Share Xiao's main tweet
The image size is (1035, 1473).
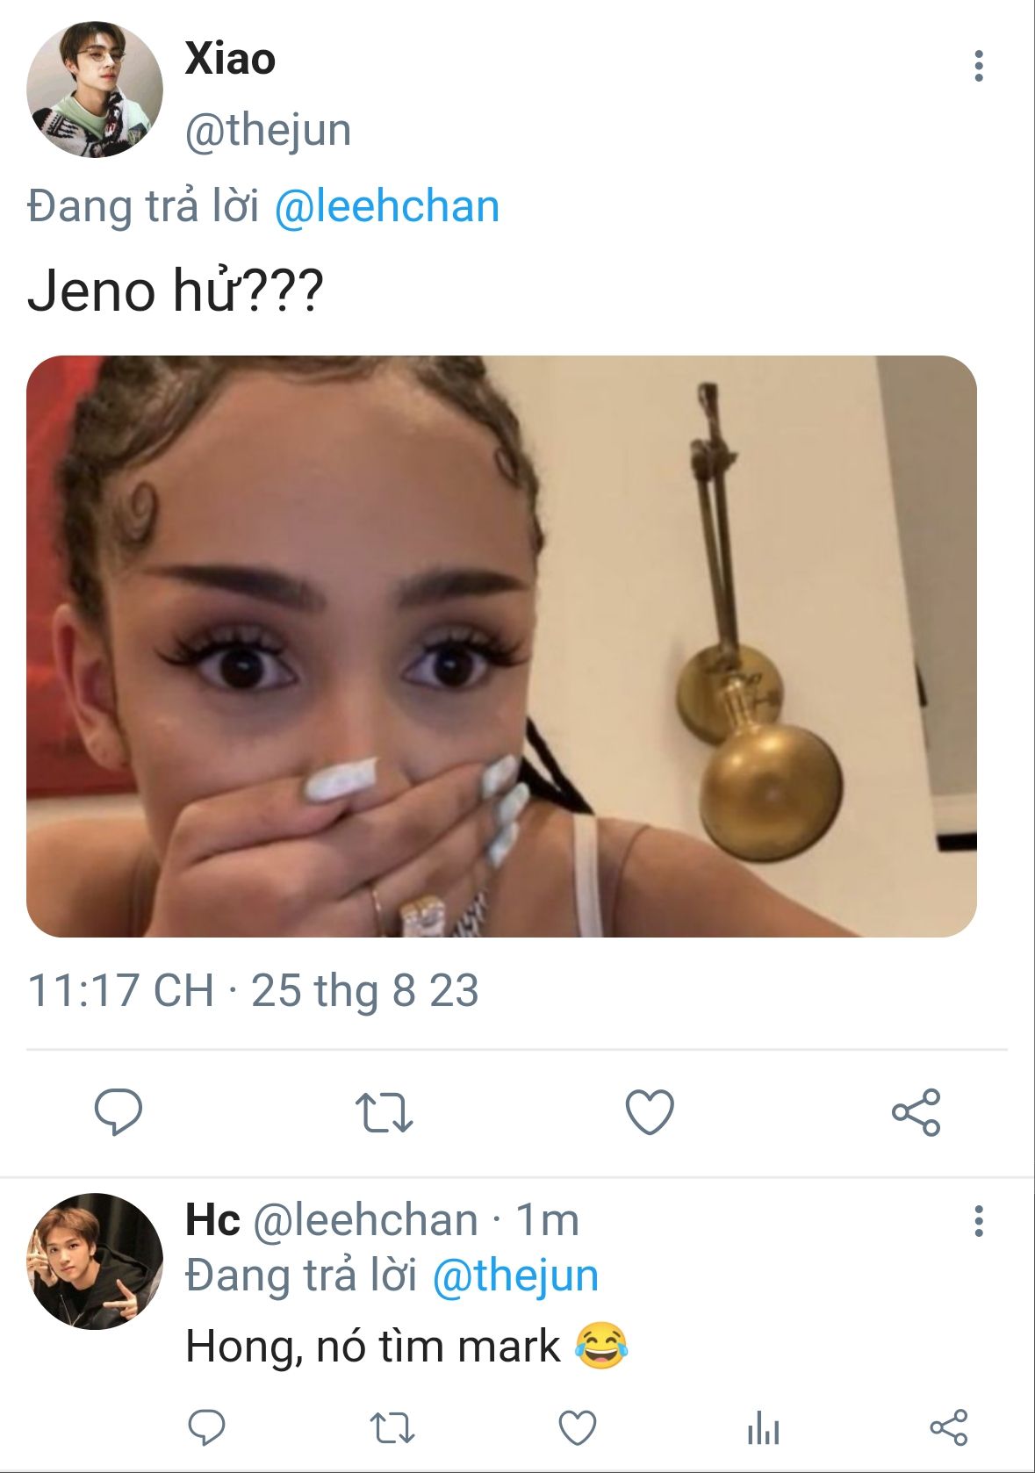pos(916,1111)
